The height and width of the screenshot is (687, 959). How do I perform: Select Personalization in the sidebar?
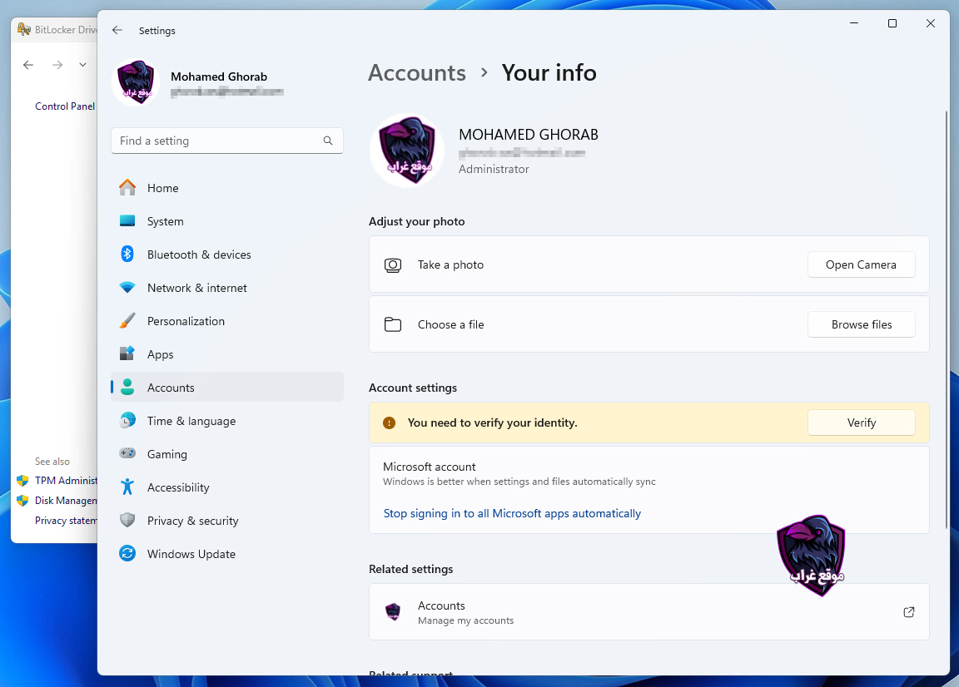(x=227, y=320)
